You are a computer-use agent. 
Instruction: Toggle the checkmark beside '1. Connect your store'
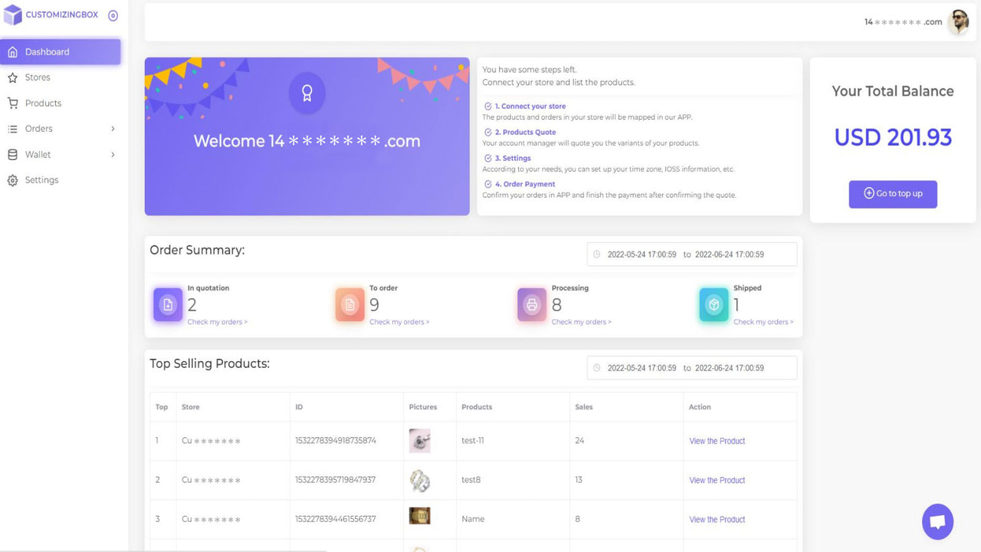488,106
